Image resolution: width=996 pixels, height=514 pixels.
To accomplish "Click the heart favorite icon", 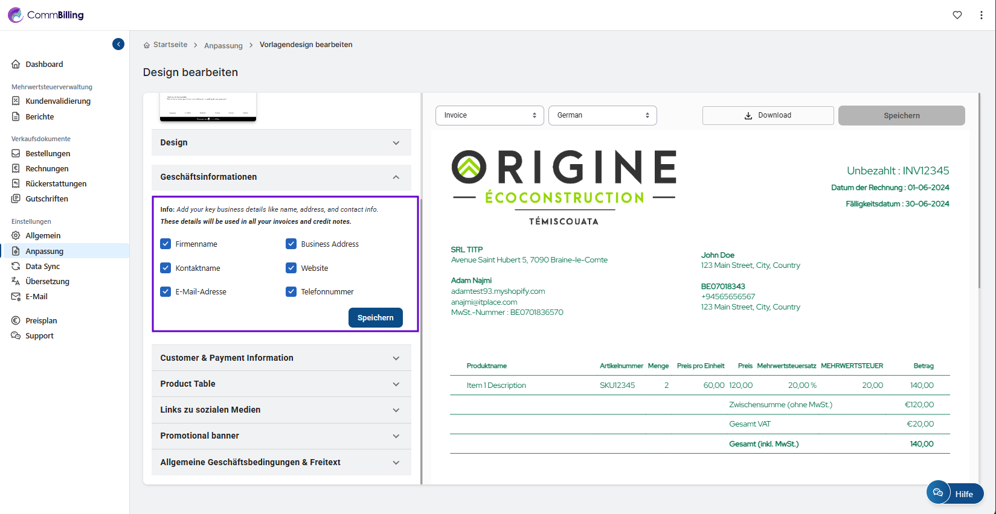I will [x=957, y=15].
